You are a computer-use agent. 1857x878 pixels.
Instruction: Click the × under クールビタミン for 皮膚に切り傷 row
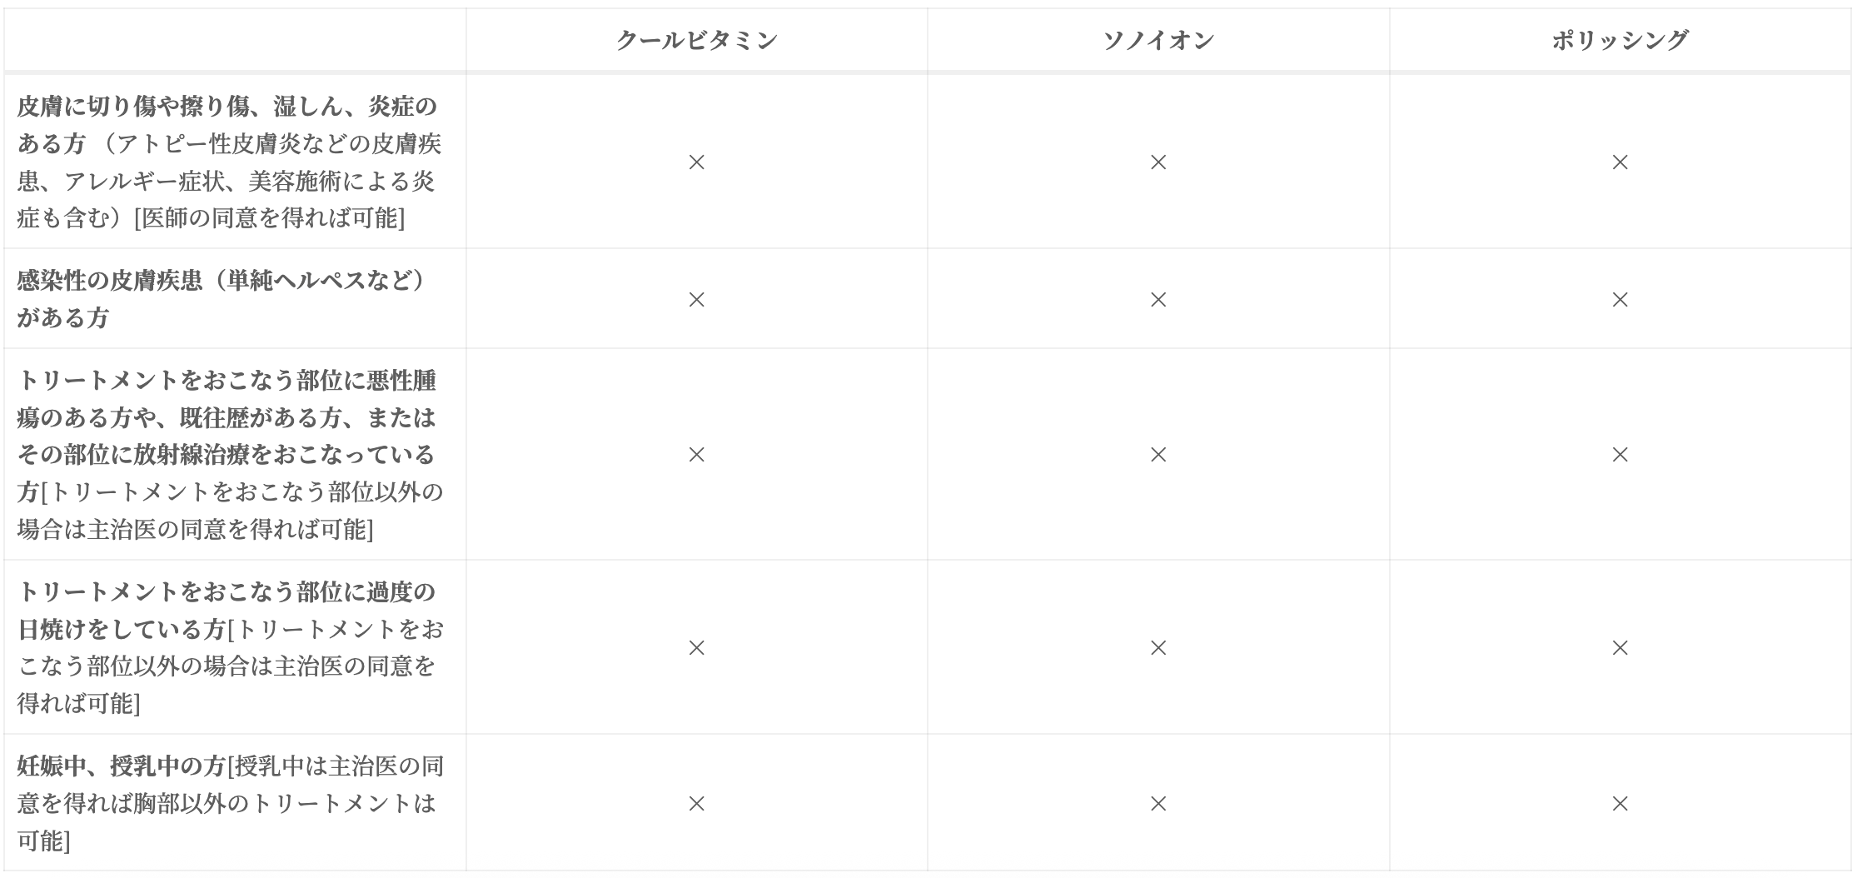tap(697, 162)
